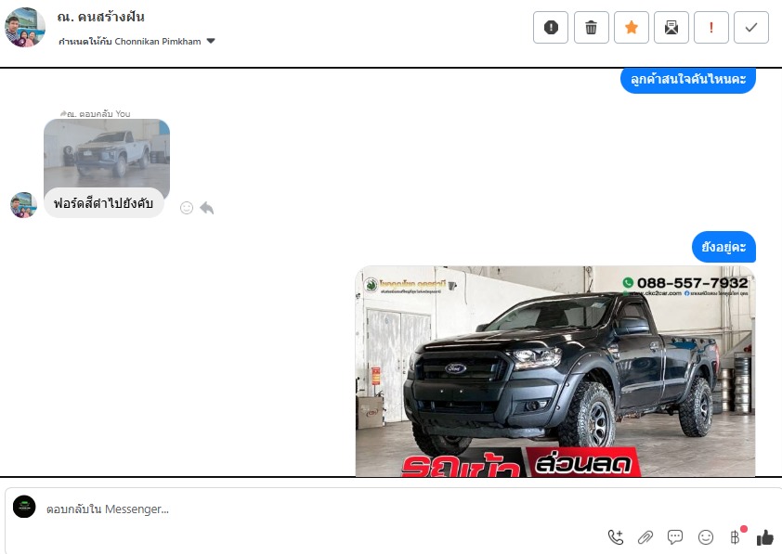Send a thumbs-up like
Viewport: 782px width, 554px height.
pyautogui.click(x=765, y=537)
